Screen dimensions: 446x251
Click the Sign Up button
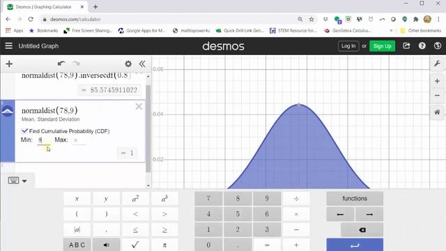coord(382,46)
